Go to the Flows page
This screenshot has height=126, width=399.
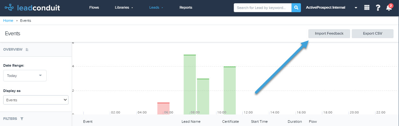click(x=94, y=7)
